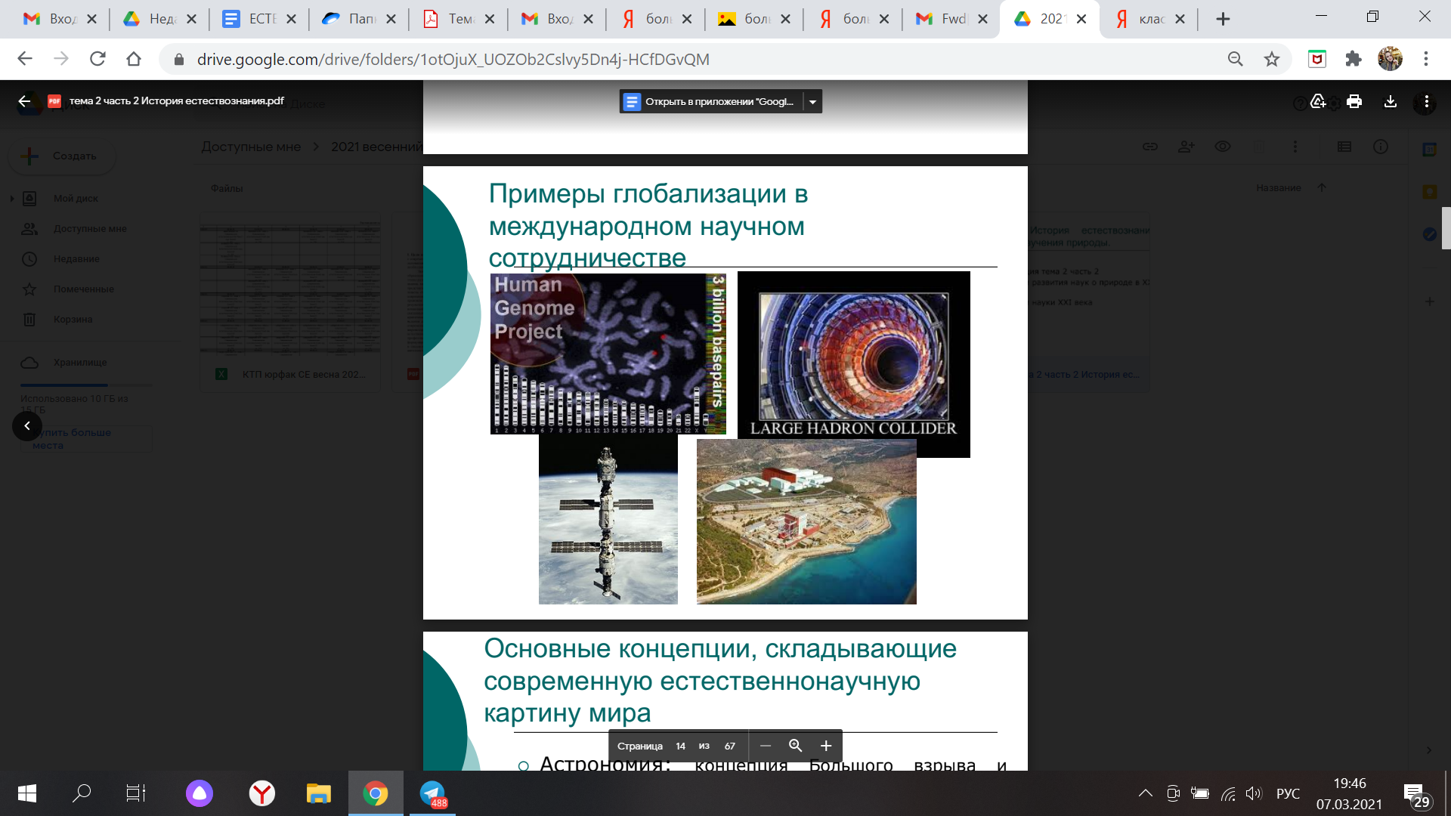Viewport: 1451px width, 816px height.
Task: Close the Google Docs 'ЕСТЕ' tab
Action: click(x=291, y=19)
